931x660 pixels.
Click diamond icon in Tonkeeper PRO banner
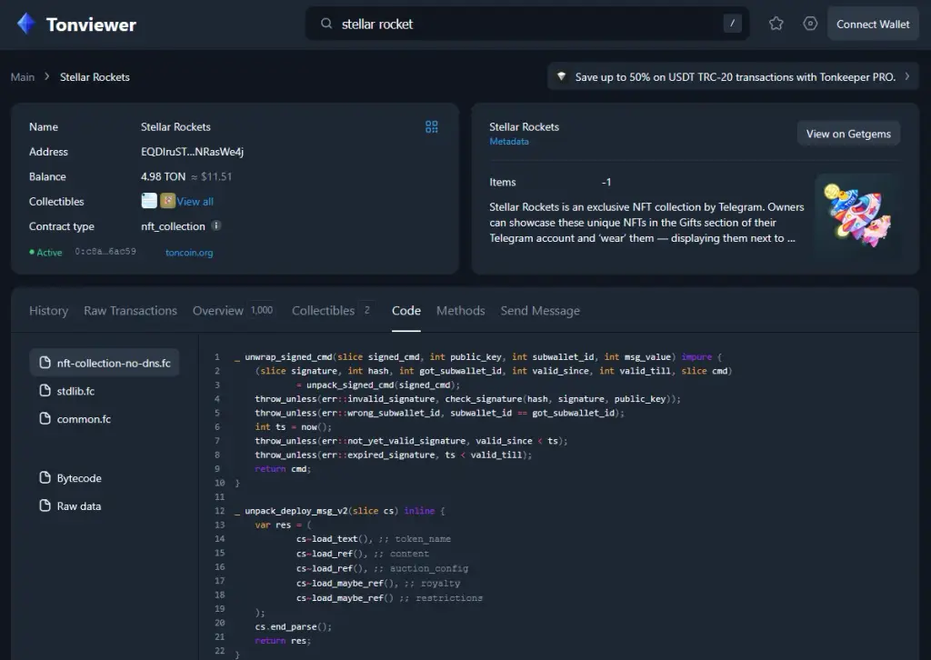[561, 76]
